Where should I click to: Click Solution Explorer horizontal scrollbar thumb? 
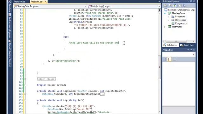[x=176, y=41]
